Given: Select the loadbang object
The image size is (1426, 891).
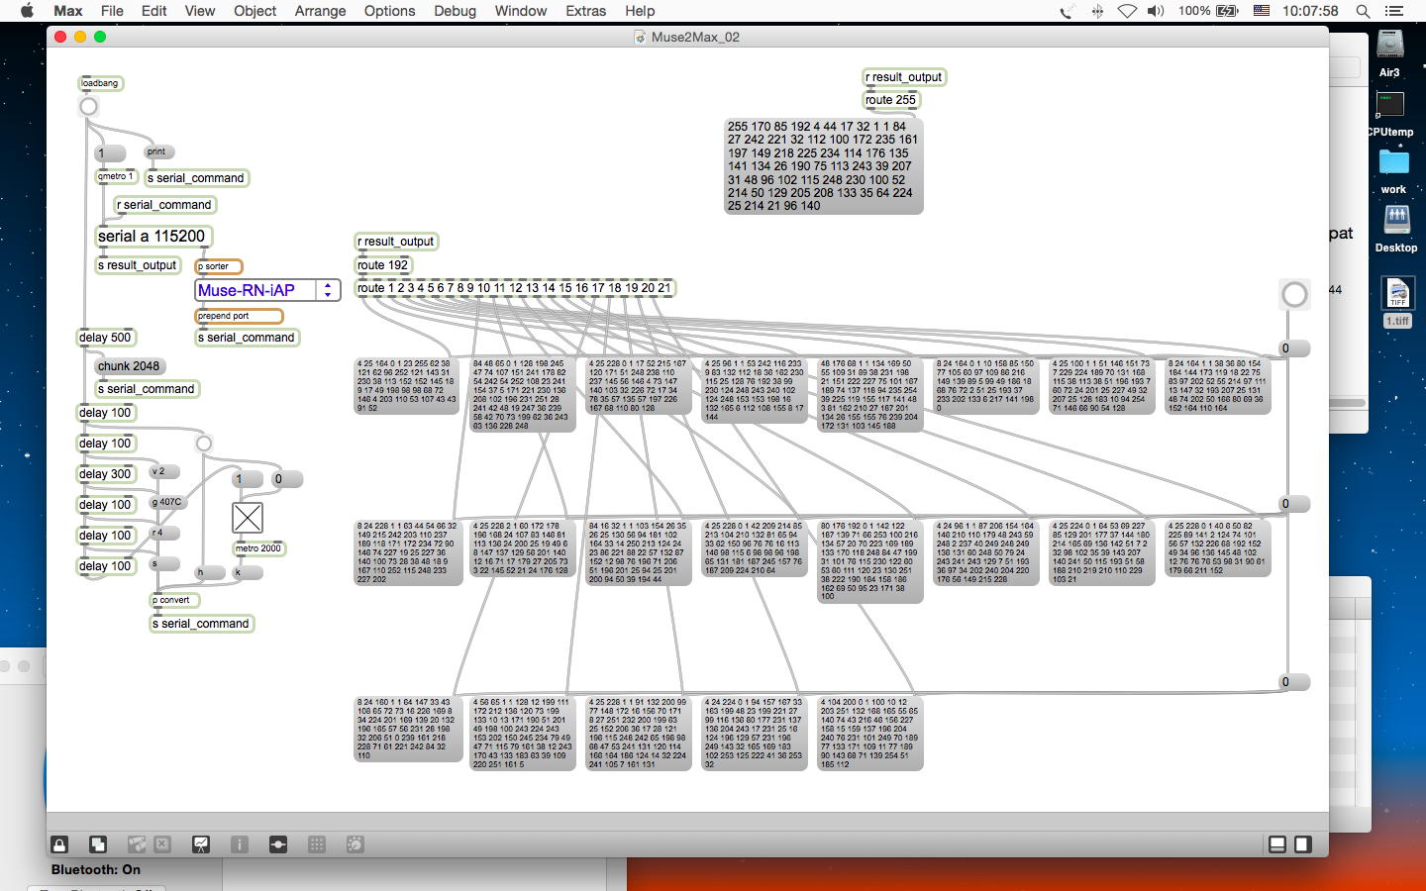Looking at the screenshot, I should (100, 83).
